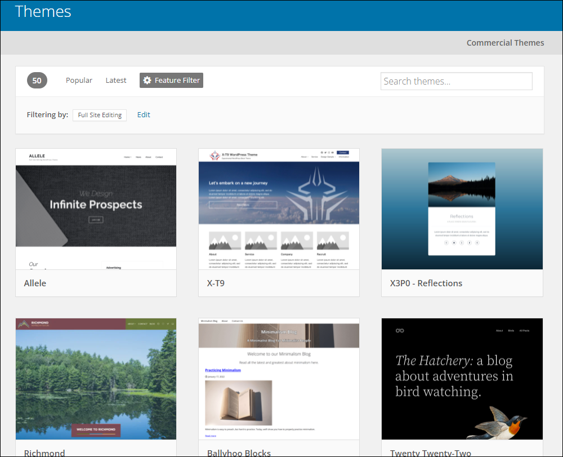
Task: Focus the Search themes input field
Action: click(x=457, y=81)
